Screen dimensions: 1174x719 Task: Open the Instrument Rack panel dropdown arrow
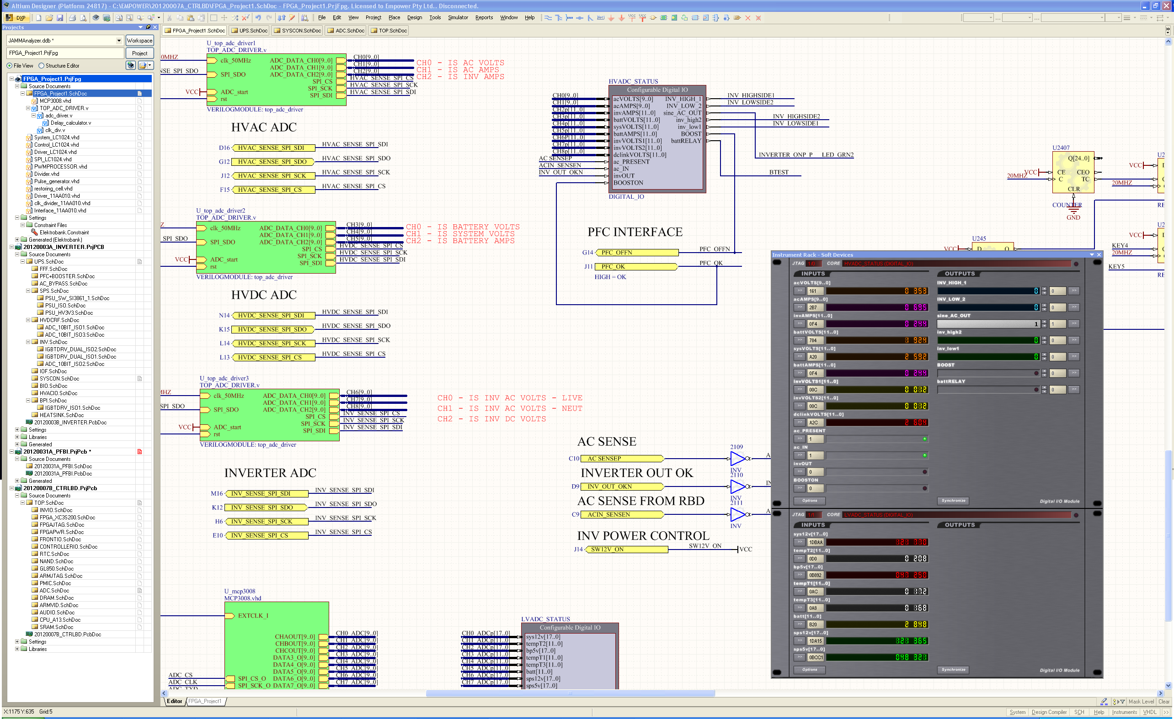pyautogui.click(x=1092, y=255)
